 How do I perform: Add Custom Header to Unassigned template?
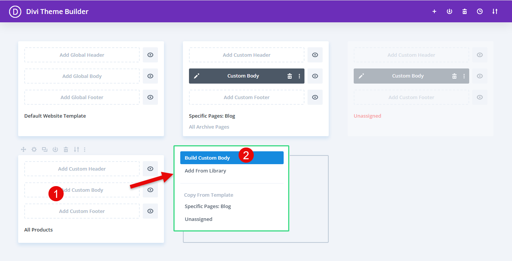pos(411,55)
